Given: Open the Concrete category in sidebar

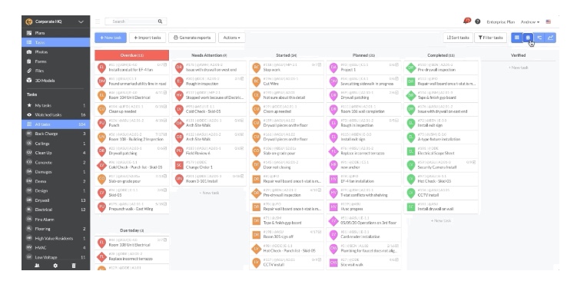Looking at the screenshot, I should pyautogui.click(x=56, y=163).
